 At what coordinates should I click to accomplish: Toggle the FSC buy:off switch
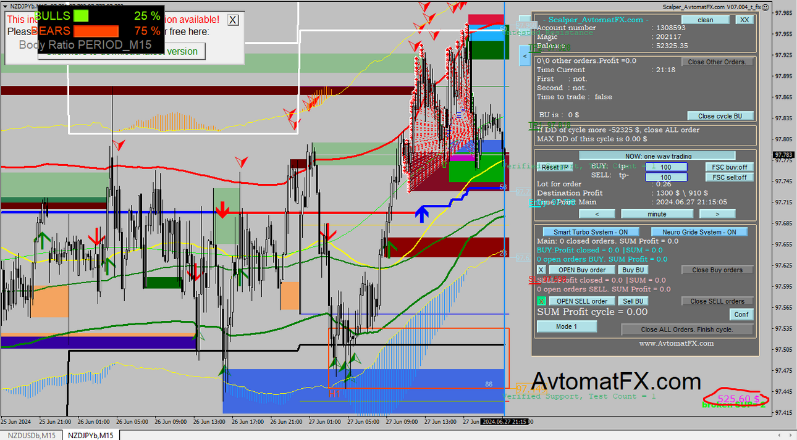(x=730, y=167)
